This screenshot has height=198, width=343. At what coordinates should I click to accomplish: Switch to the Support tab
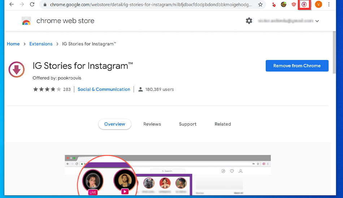[x=188, y=124]
